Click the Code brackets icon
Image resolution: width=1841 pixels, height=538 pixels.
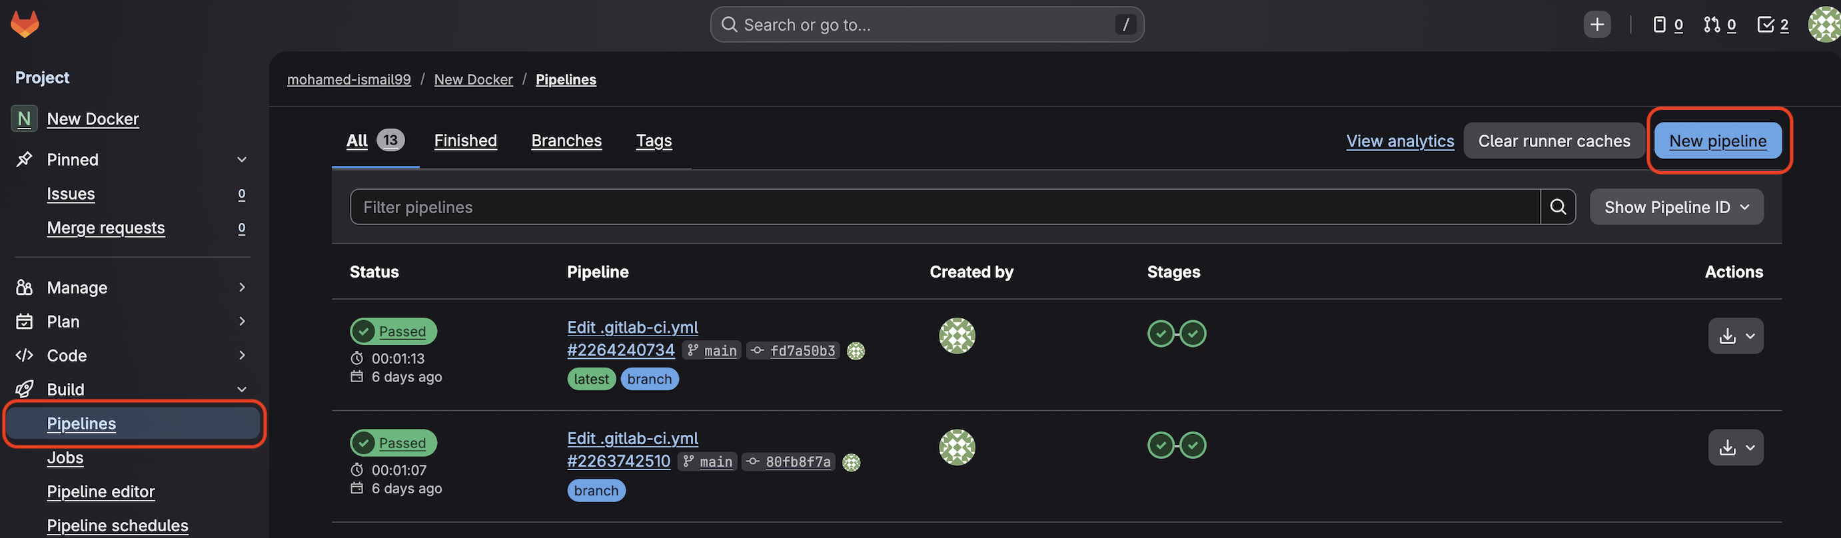click(24, 355)
